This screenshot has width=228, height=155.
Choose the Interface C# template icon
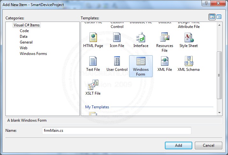point(141,37)
